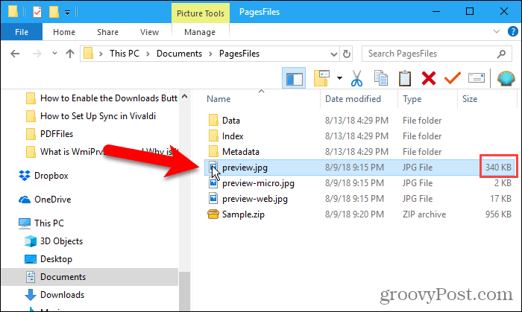Open the Customize Quick Access Toolbar dropdown
The height and width of the screenshot is (312, 522).
pyautogui.click(x=67, y=13)
